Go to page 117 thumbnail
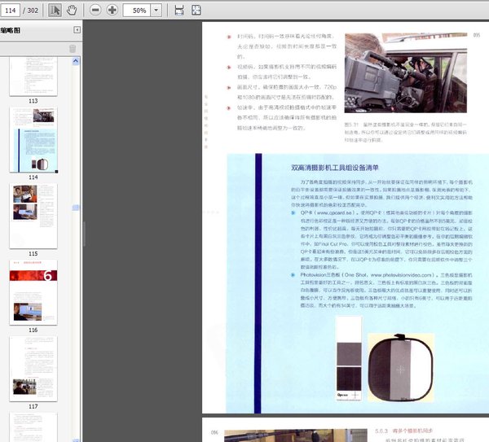 coord(33,367)
